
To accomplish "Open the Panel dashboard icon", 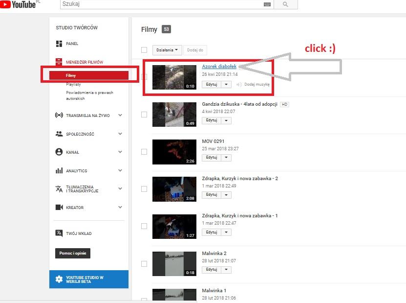I will (59, 44).
